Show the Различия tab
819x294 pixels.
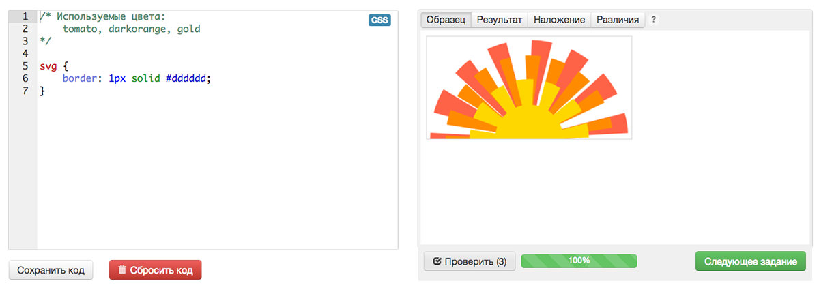(x=618, y=20)
